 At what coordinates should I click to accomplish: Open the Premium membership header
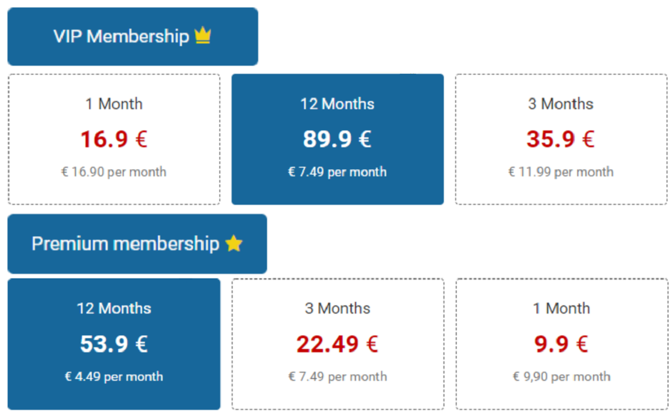click(x=137, y=244)
